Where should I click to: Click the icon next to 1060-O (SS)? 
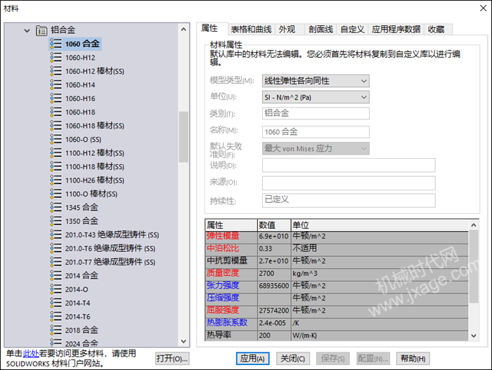pos(56,139)
